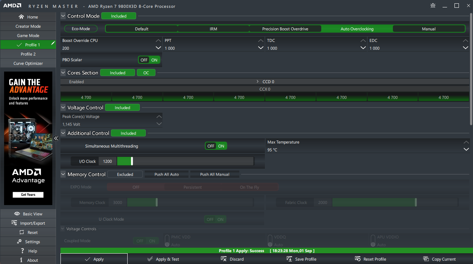Image resolution: width=473 pixels, height=264 pixels.
Task: Click the Apply & Test checkmark icon
Action: pyautogui.click(x=150, y=259)
